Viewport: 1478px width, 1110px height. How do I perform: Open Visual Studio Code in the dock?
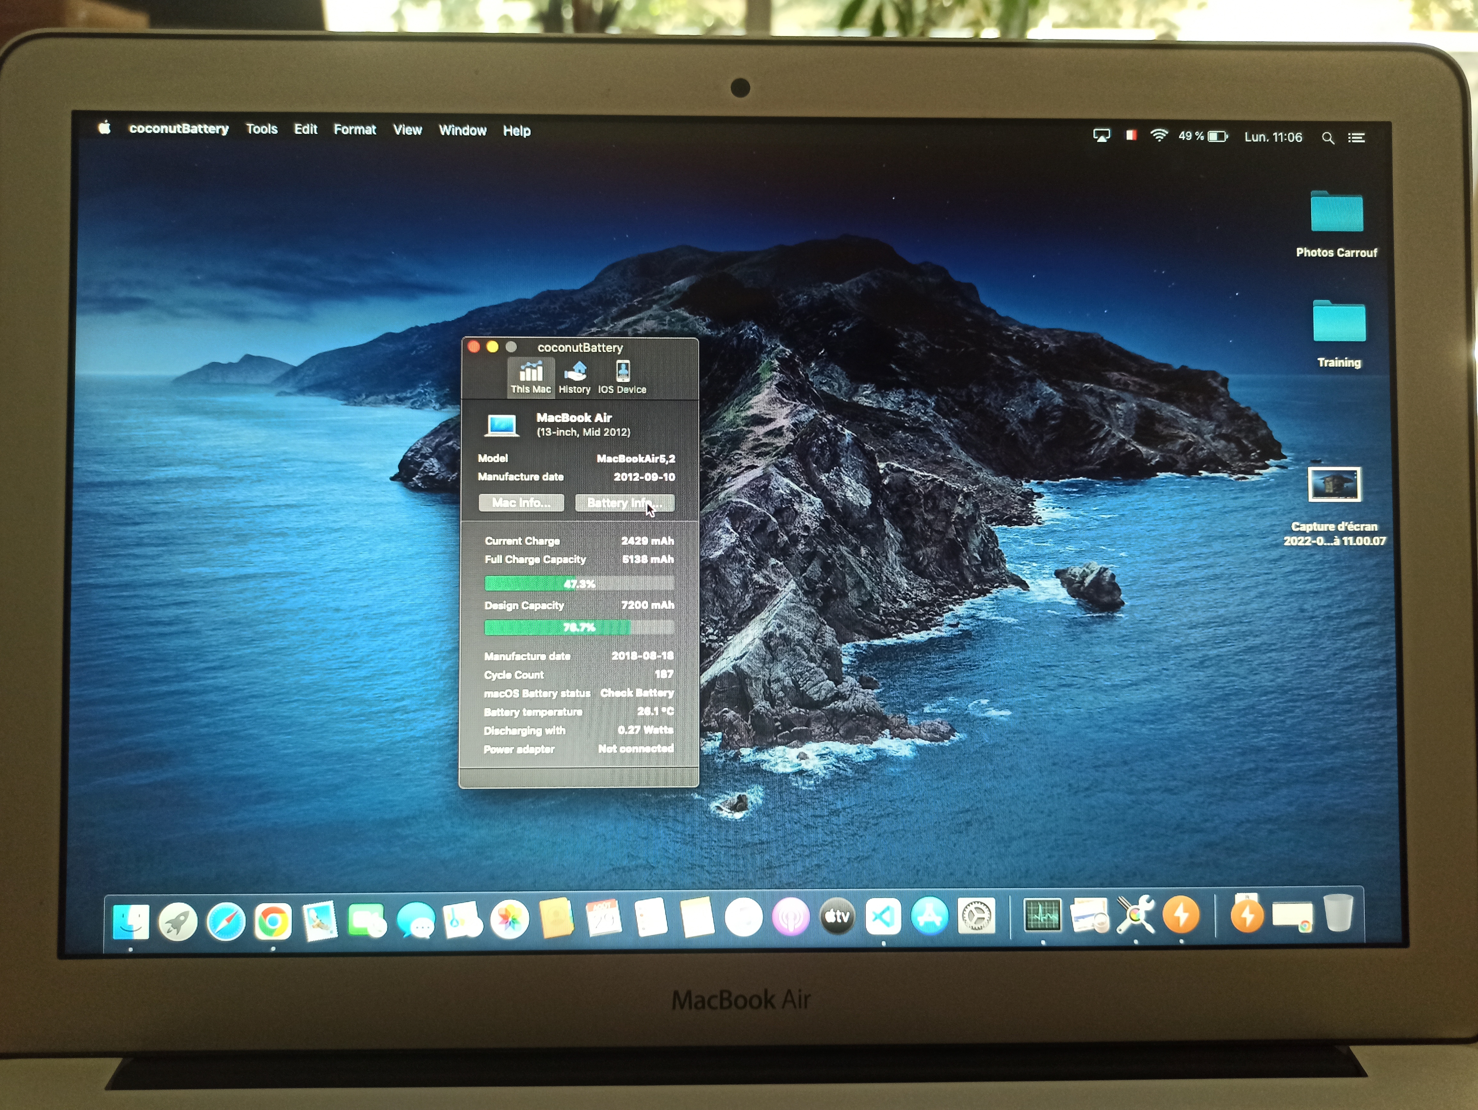883,916
